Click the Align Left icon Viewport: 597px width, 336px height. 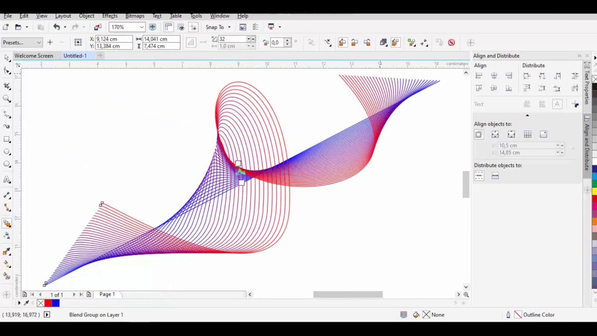(479, 76)
